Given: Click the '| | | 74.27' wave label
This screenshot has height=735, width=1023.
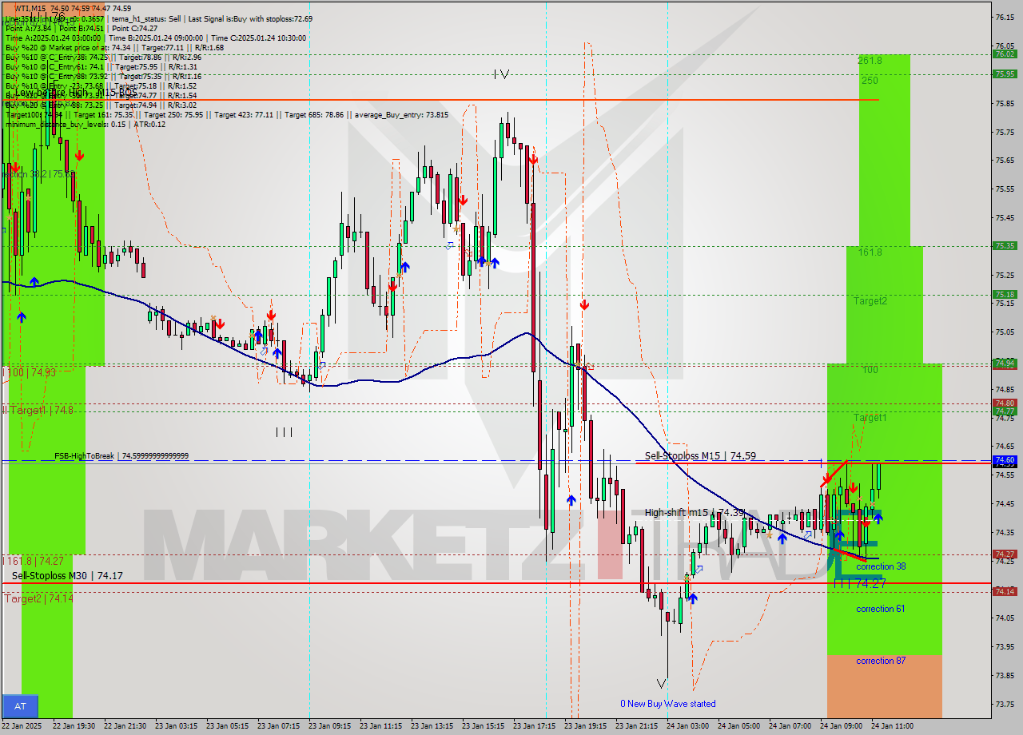Looking at the screenshot, I should [x=859, y=584].
